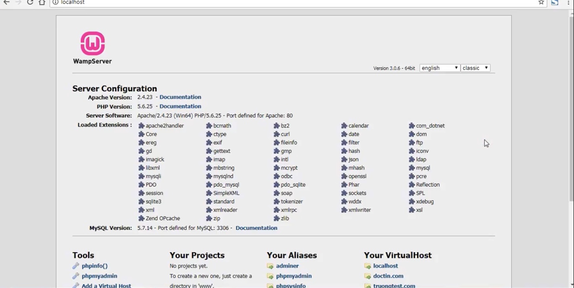The width and height of the screenshot is (574, 288).
Task: Go to browser home page icon
Action: (x=42, y=3)
